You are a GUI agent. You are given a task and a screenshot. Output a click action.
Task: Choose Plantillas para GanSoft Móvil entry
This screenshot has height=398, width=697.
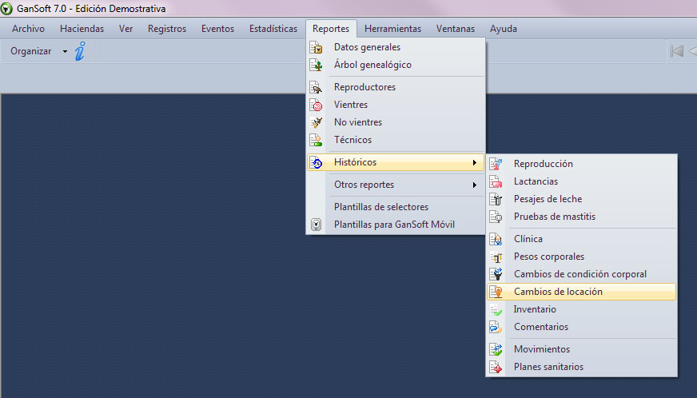(396, 225)
